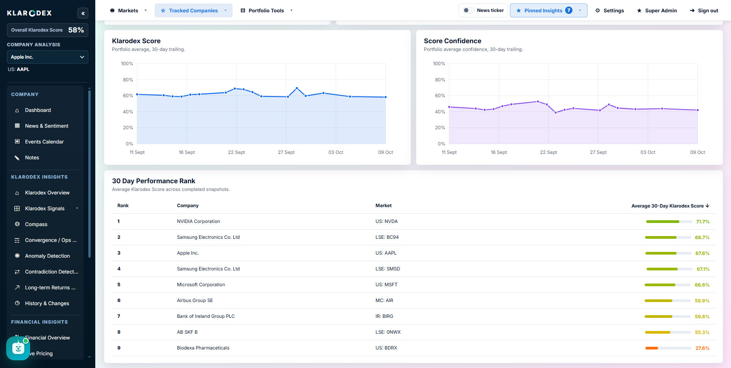The width and height of the screenshot is (731, 368).
Task: Click NVIDIA's 71.7% score progress bar
Action: (x=669, y=222)
